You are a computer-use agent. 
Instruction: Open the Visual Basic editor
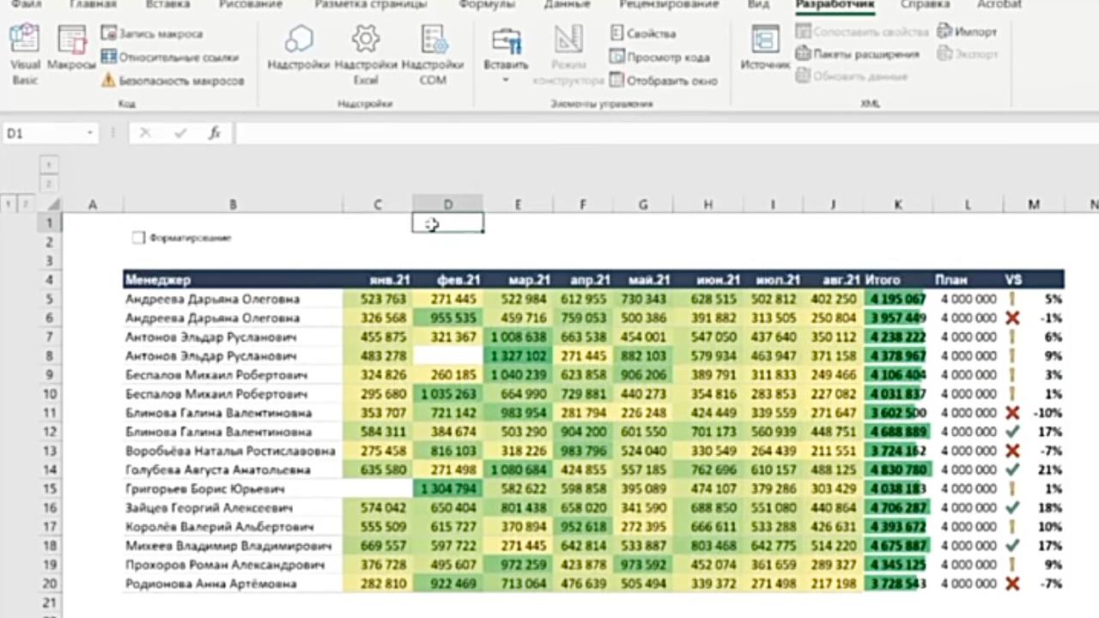[x=25, y=55]
